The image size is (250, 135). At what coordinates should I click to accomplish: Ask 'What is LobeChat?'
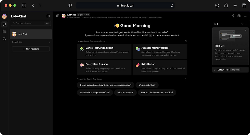(x=147, y=85)
